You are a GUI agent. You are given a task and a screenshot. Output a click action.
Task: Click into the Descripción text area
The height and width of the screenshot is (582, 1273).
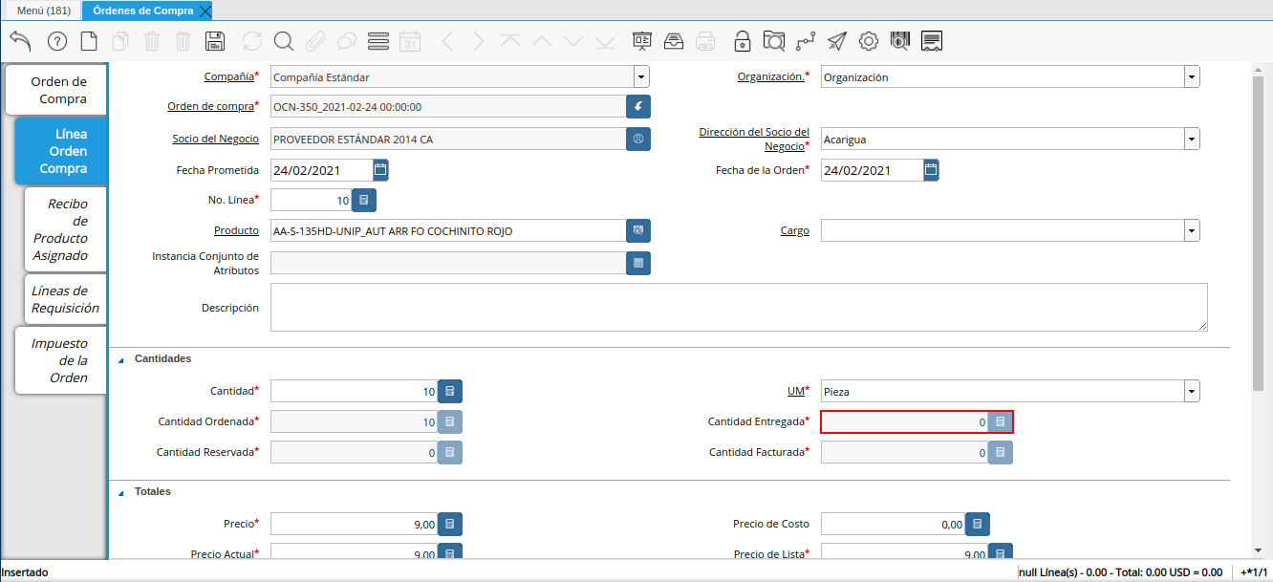pos(738,308)
